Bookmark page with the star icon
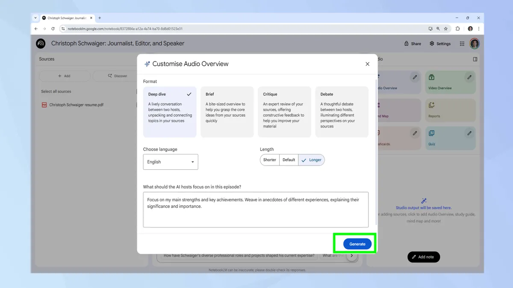Image resolution: width=513 pixels, height=288 pixels. pyautogui.click(x=446, y=29)
